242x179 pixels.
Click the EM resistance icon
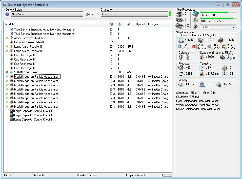[x=180, y=46]
